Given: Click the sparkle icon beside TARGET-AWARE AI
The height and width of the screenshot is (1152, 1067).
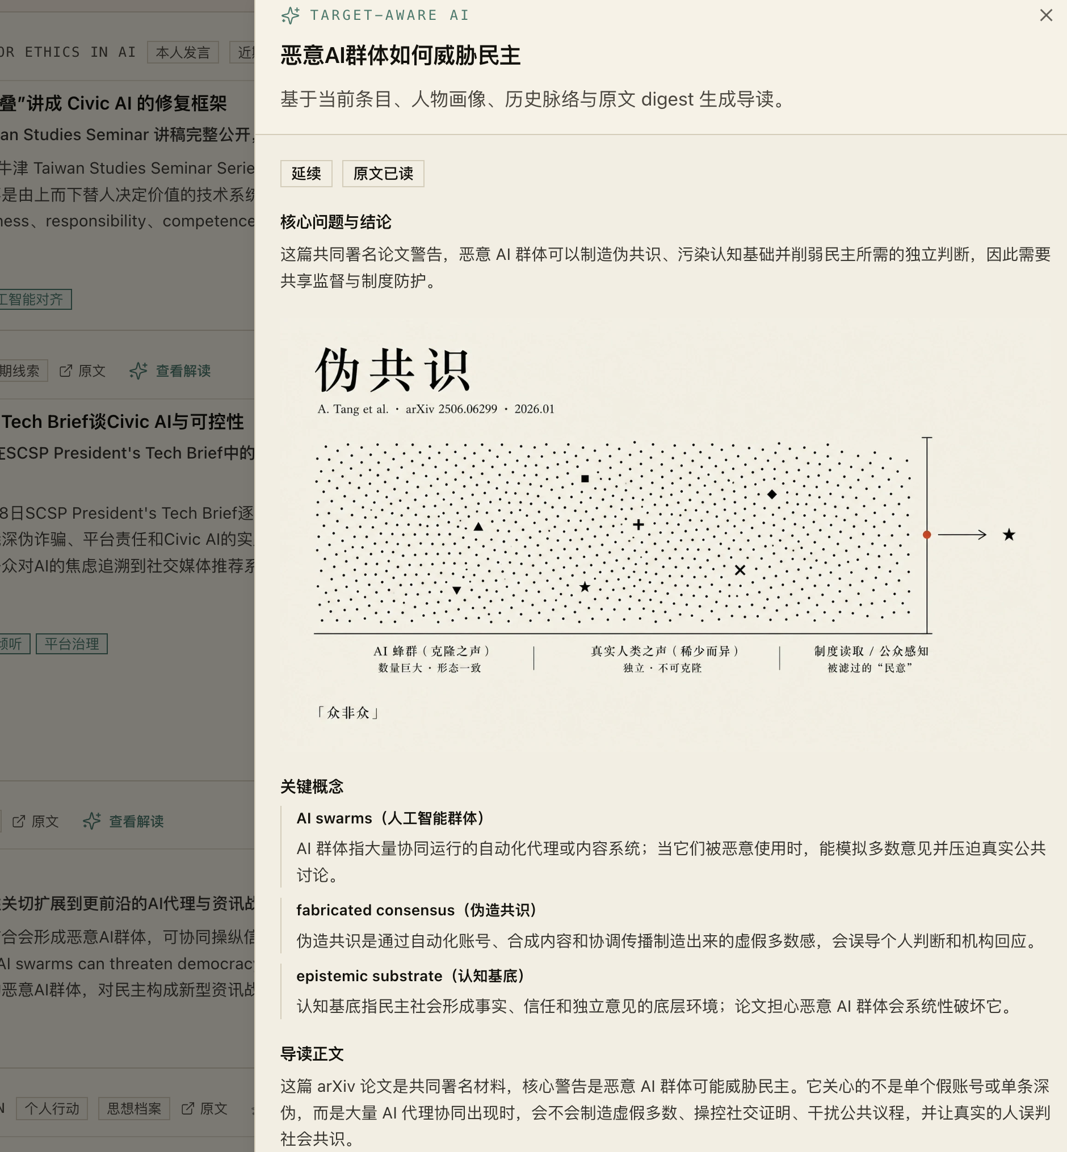Looking at the screenshot, I should 291,15.
